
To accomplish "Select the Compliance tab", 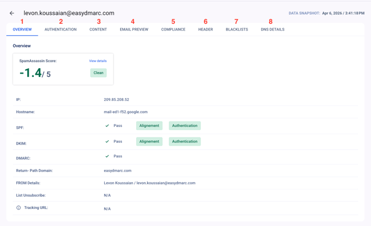I will pos(173,29).
